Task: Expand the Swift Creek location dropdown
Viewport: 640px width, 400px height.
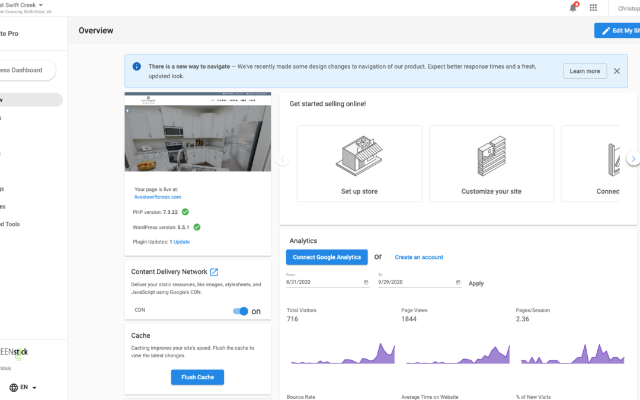Action: click(40, 5)
